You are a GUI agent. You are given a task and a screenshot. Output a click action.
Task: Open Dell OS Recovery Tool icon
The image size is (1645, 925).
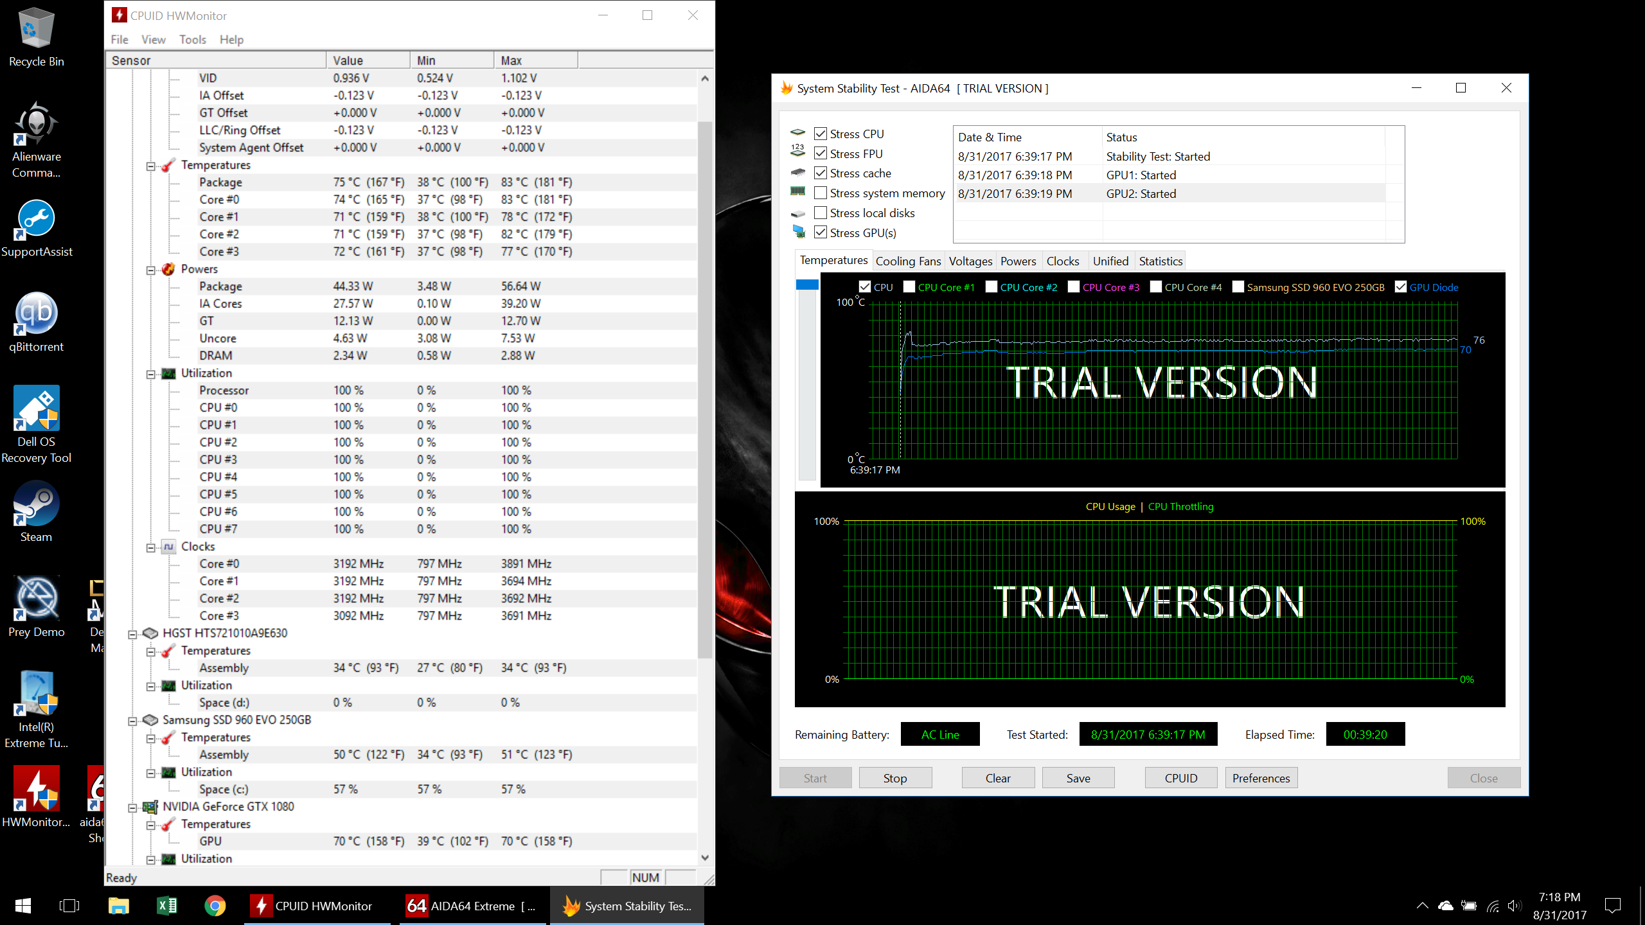click(x=36, y=424)
